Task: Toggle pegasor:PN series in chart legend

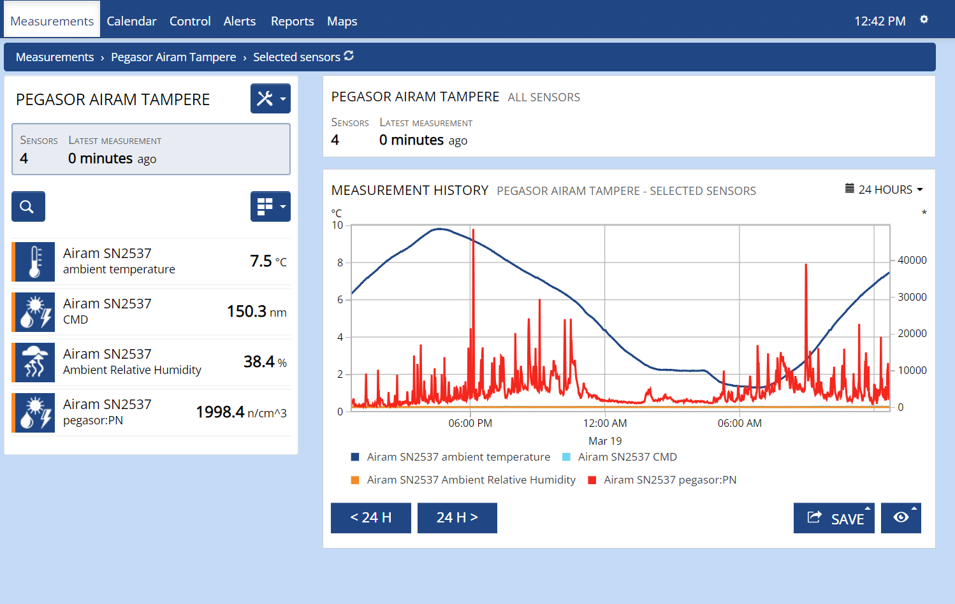Action: click(x=669, y=480)
